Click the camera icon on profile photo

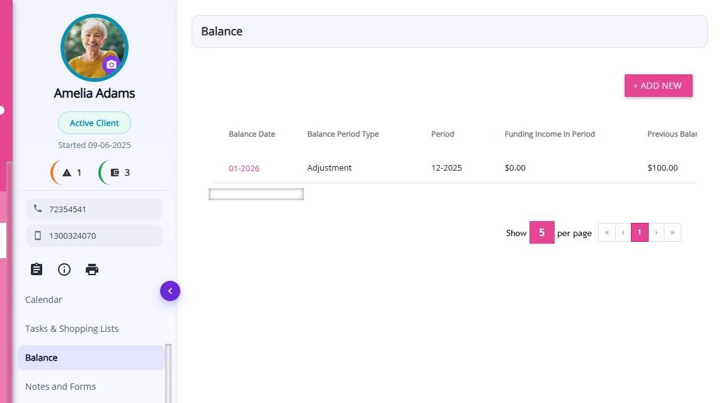[111, 64]
